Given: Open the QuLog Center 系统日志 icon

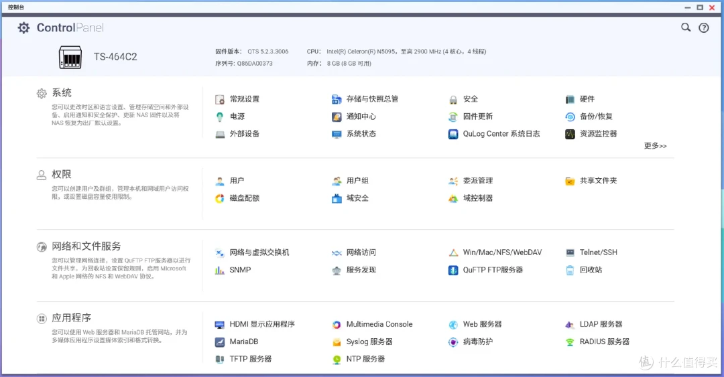Looking at the screenshot, I should click(453, 135).
